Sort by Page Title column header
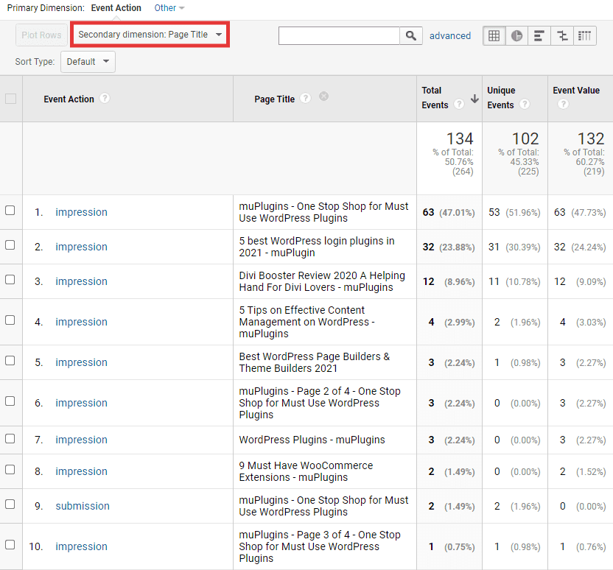613x570 pixels. [x=274, y=99]
